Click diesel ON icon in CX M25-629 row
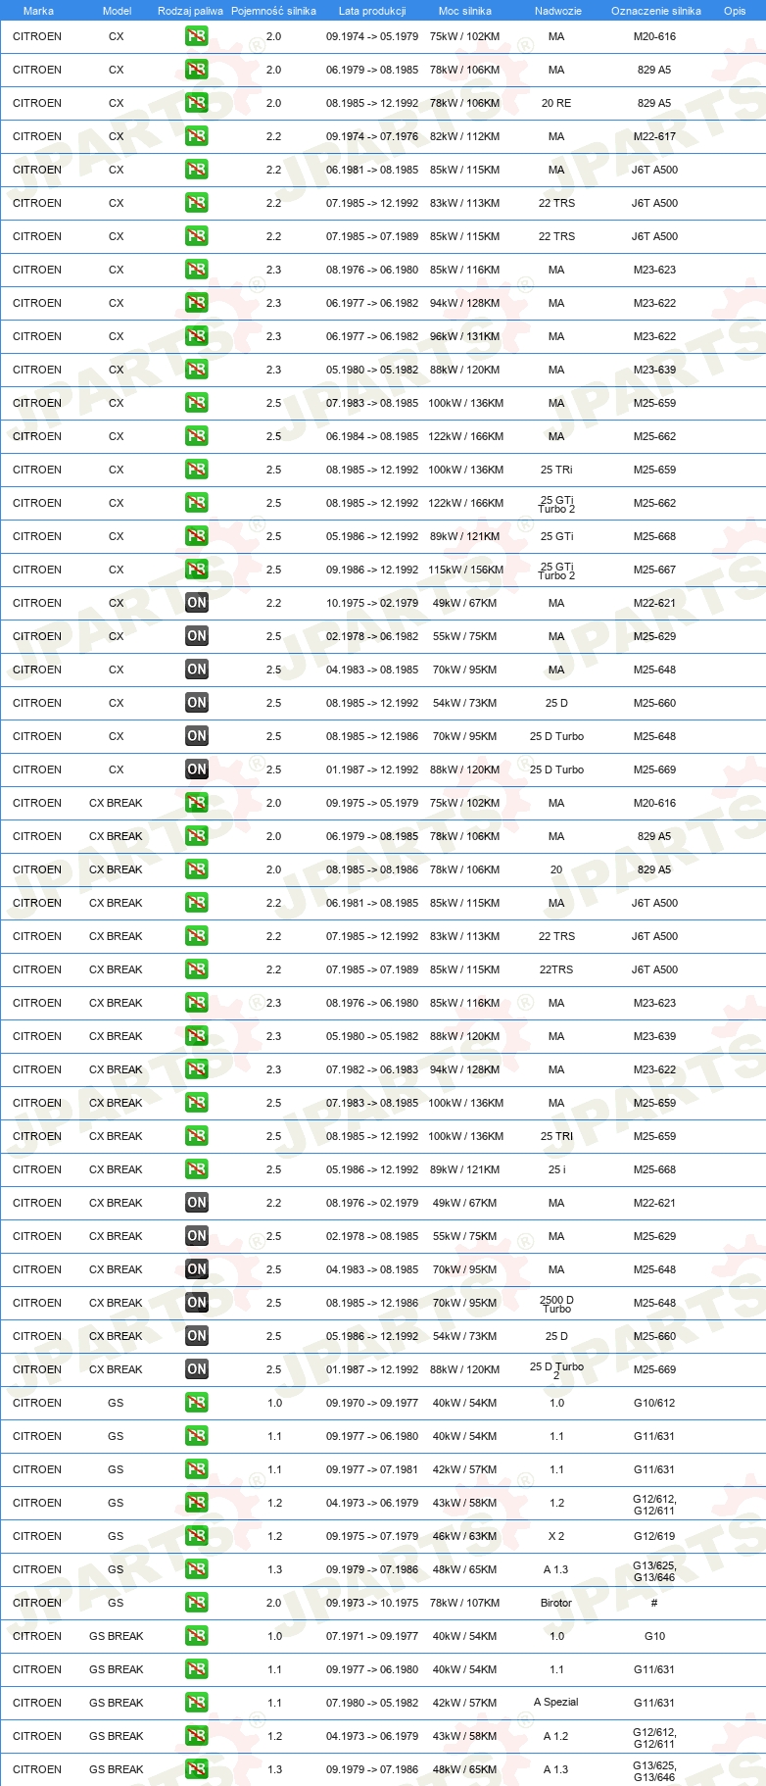The height and width of the screenshot is (1786, 766). coord(197,636)
